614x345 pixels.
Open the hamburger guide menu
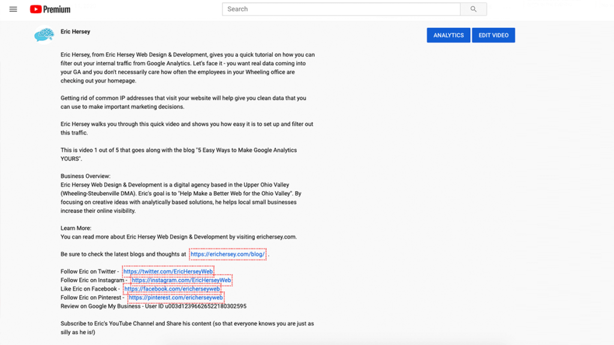point(13,9)
